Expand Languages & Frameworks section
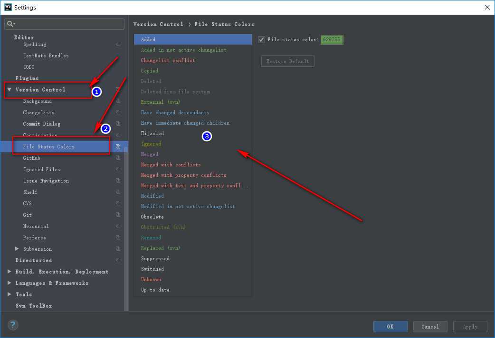The width and height of the screenshot is (495, 338). click(x=10, y=283)
